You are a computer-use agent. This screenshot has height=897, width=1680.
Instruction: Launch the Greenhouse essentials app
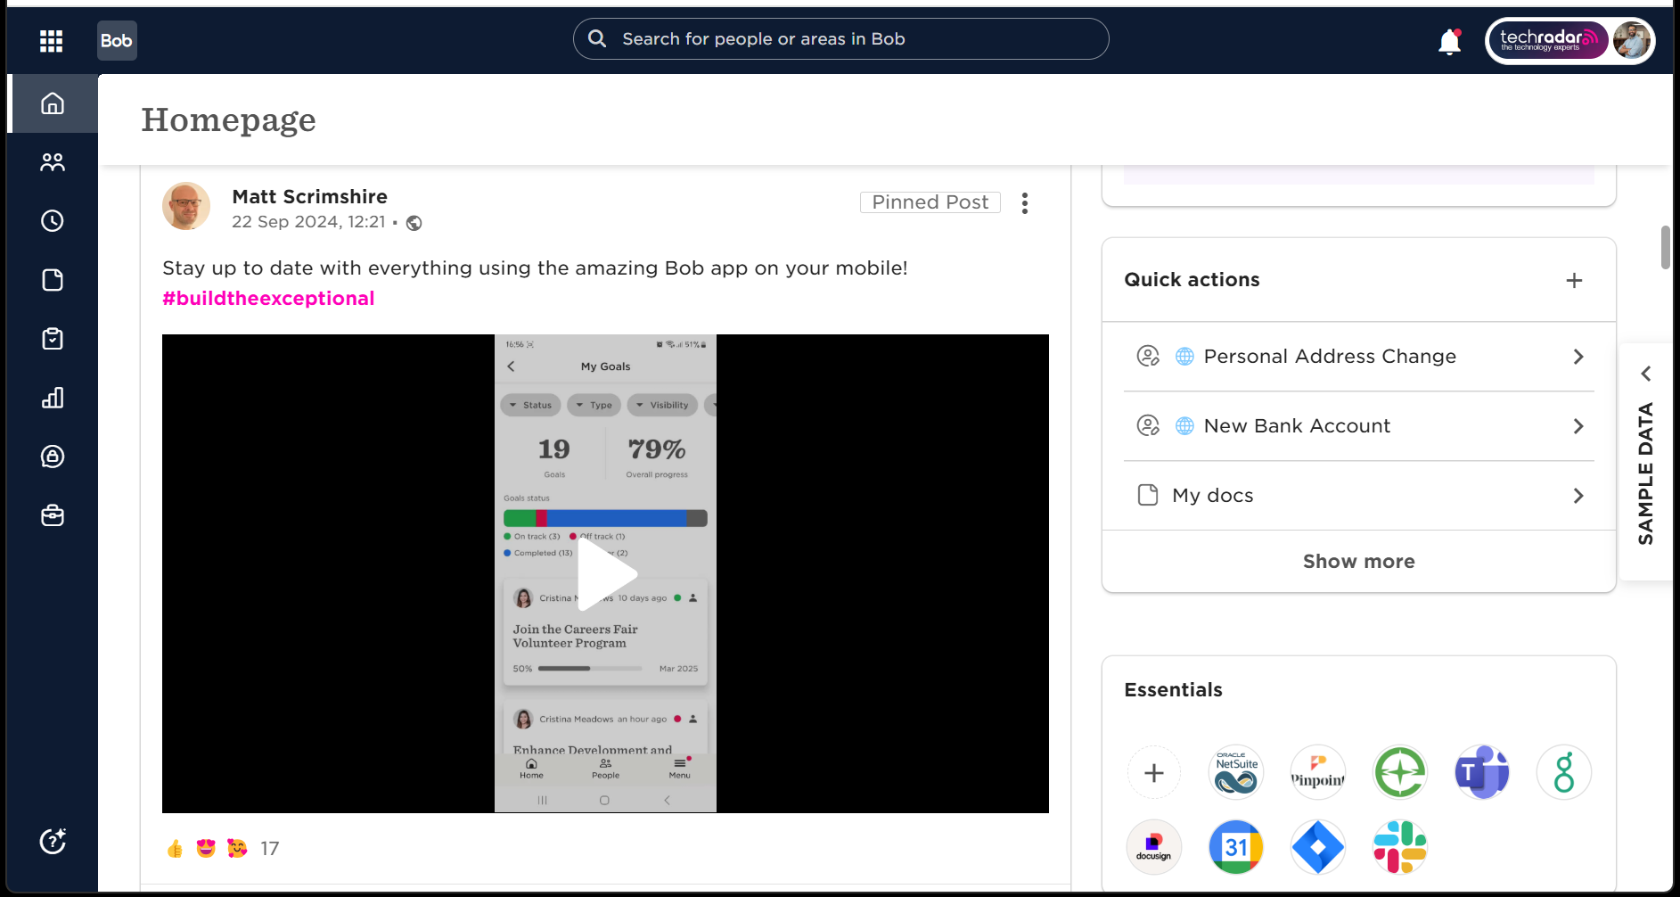[x=1564, y=772]
